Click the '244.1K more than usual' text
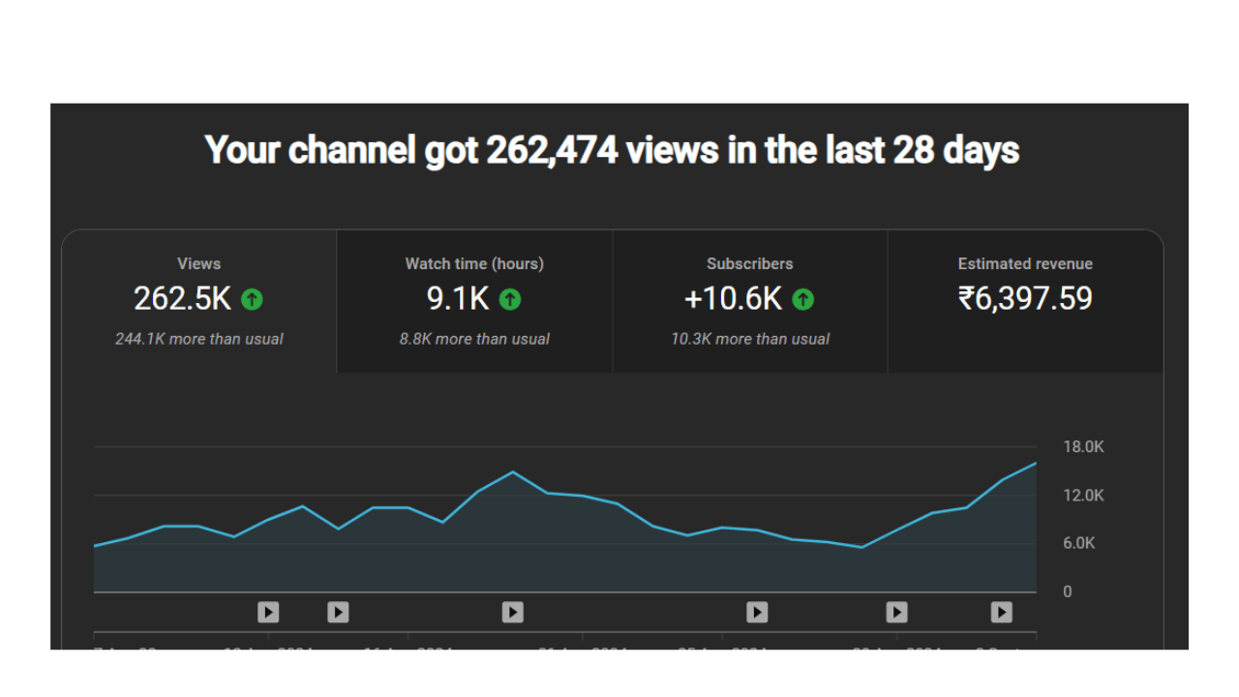Viewport: 1239px width, 697px height. point(199,339)
